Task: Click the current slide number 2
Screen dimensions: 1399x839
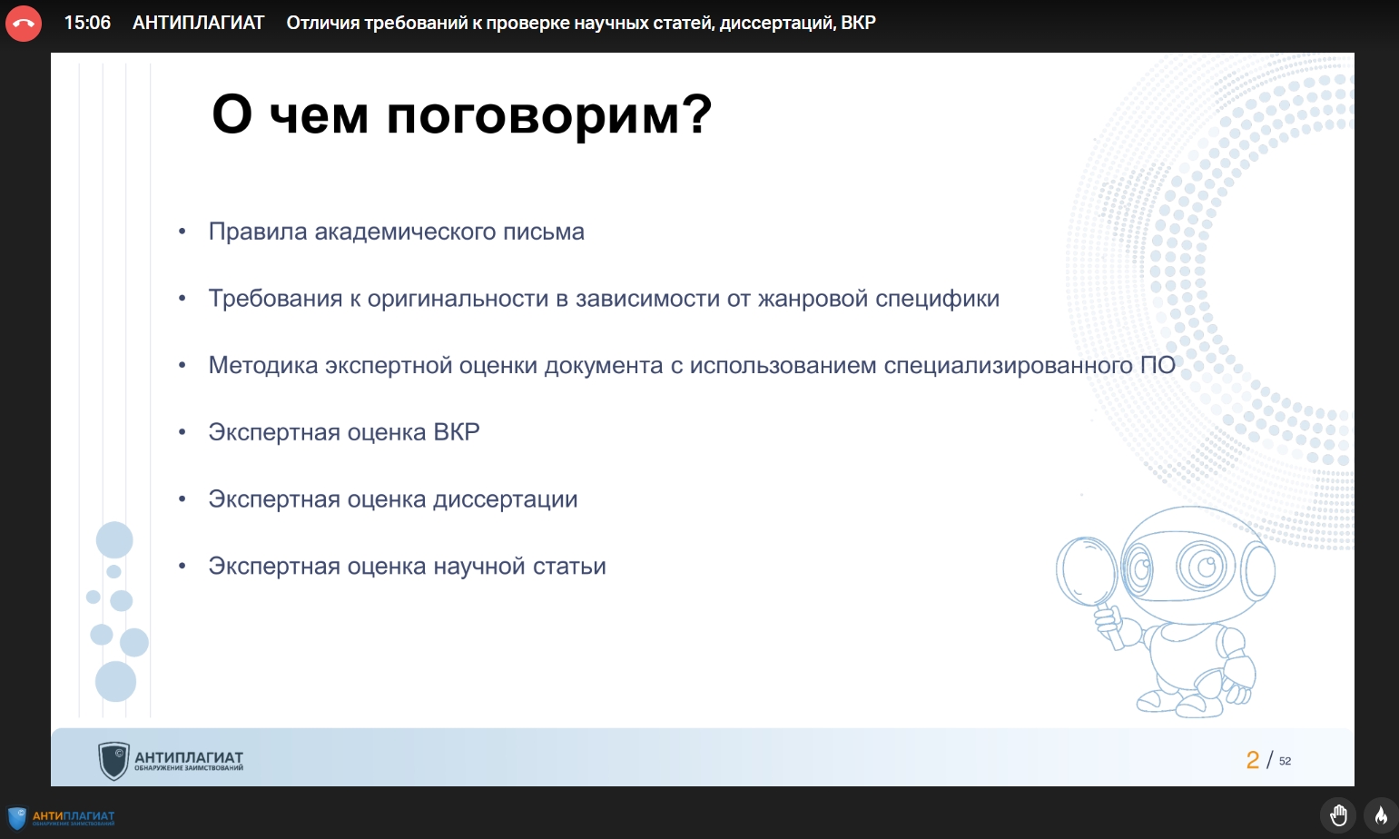Action: point(1253,760)
